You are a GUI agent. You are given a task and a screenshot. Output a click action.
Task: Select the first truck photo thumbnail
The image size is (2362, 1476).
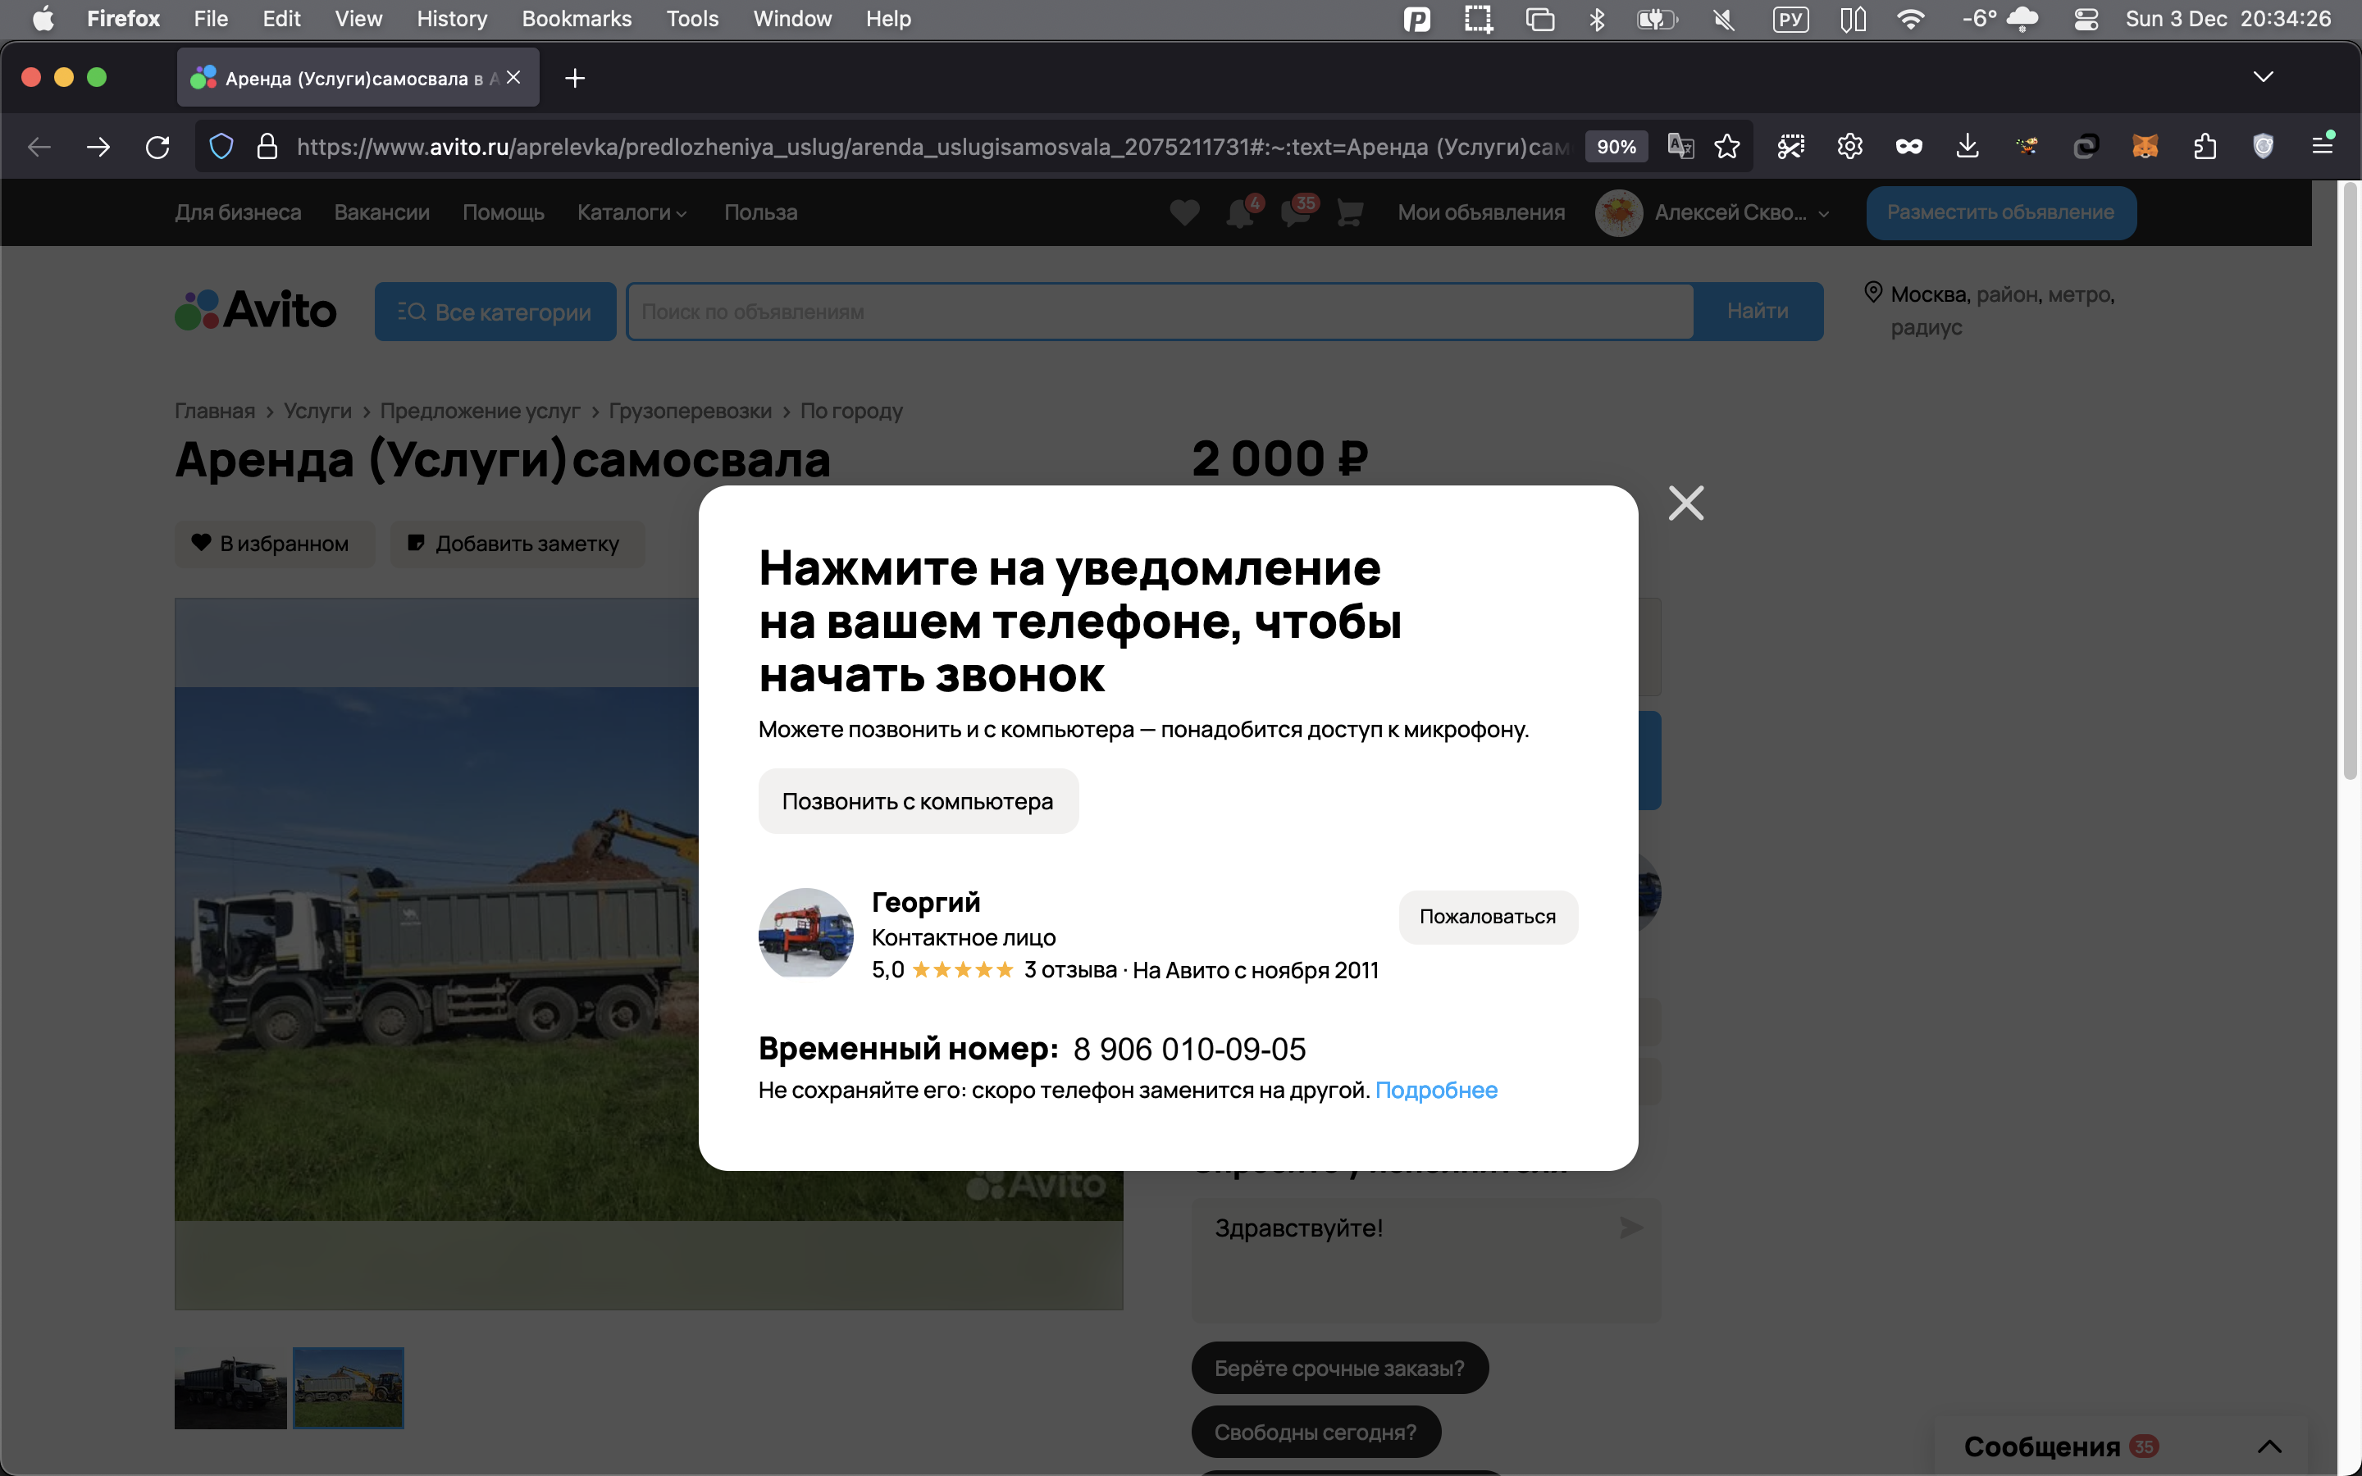coord(230,1387)
